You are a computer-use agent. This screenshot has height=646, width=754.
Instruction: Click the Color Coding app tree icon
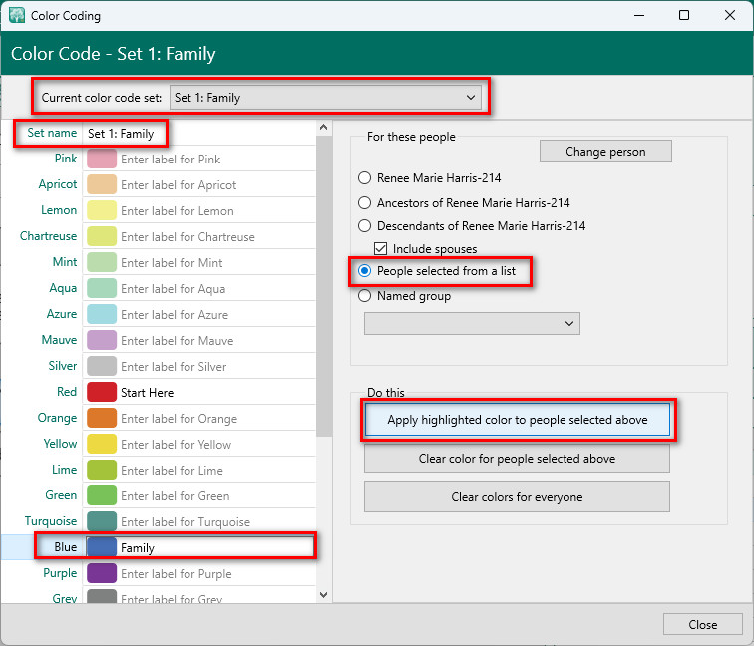pos(17,15)
